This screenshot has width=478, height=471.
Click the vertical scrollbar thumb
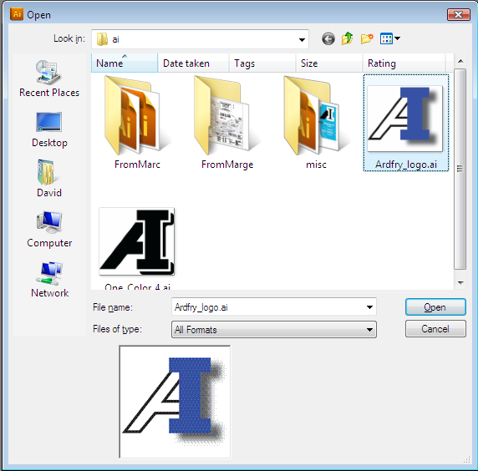click(460, 169)
